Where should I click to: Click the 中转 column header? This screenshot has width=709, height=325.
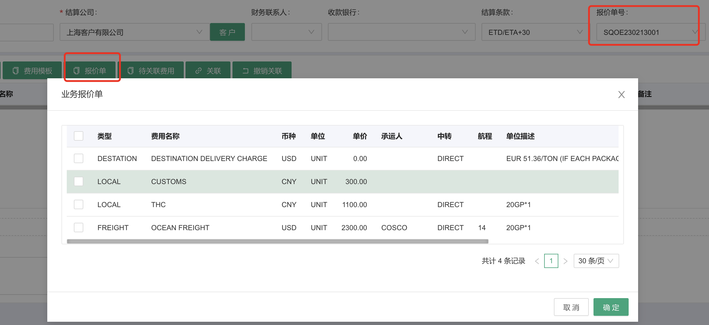tap(445, 136)
